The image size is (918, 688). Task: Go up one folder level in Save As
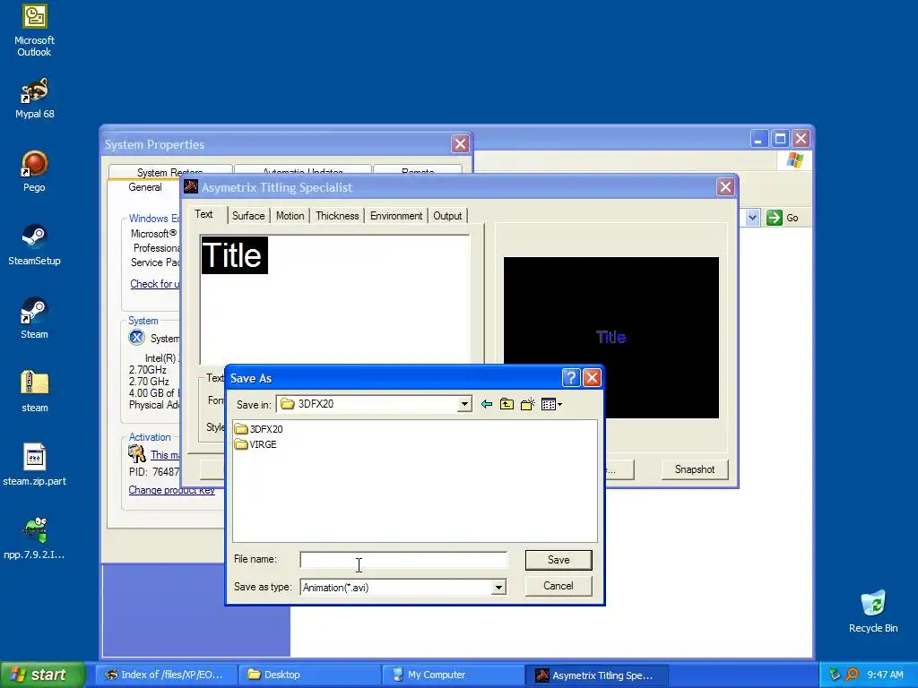[507, 404]
